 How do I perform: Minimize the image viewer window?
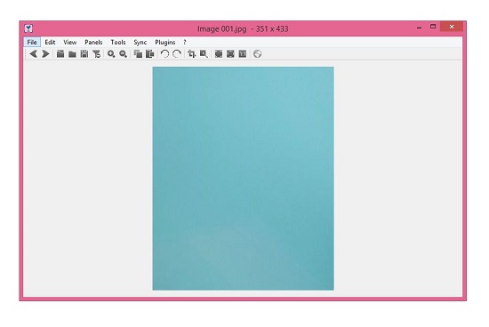click(x=419, y=28)
